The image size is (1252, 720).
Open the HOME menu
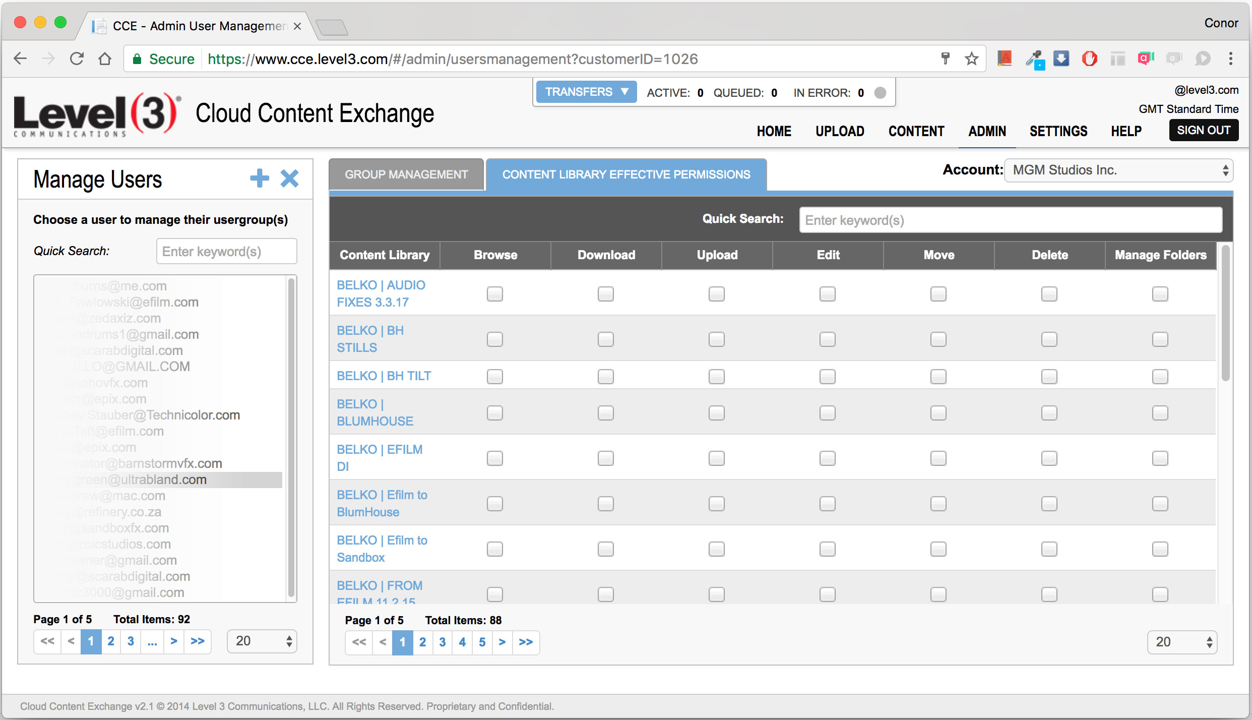pyautogui.click(x=774, y=131)
